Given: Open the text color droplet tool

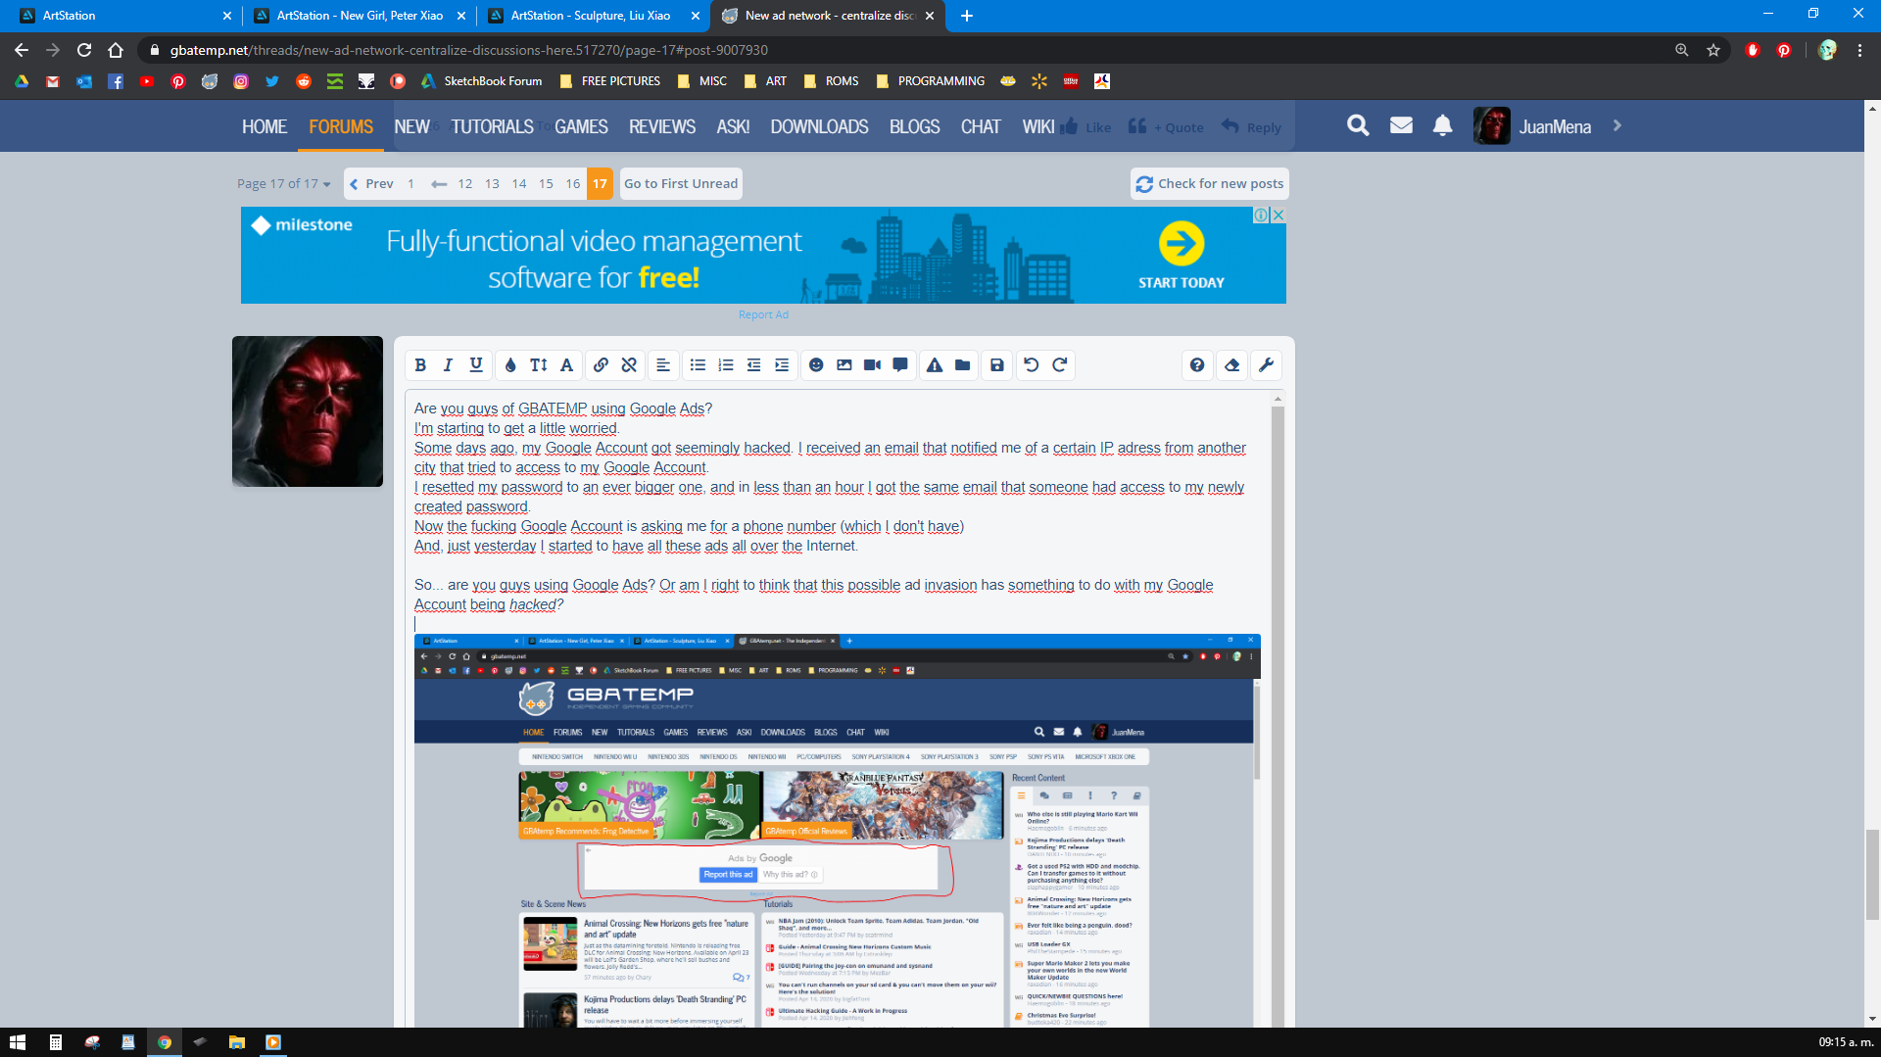Looking at the screenshot, I should [510, 365].
